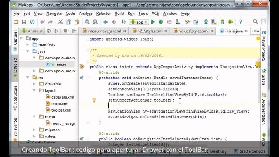Open Replace with the second magnifier icon
The width and height of the screenshot is (279, 157).
click(95, 22)
